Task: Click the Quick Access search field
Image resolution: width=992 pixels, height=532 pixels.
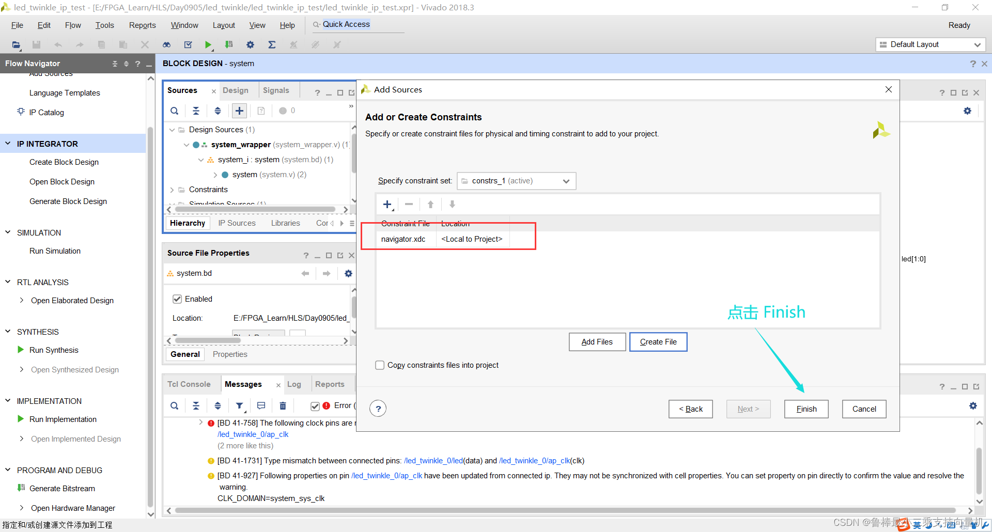Action: coord(358,25)
